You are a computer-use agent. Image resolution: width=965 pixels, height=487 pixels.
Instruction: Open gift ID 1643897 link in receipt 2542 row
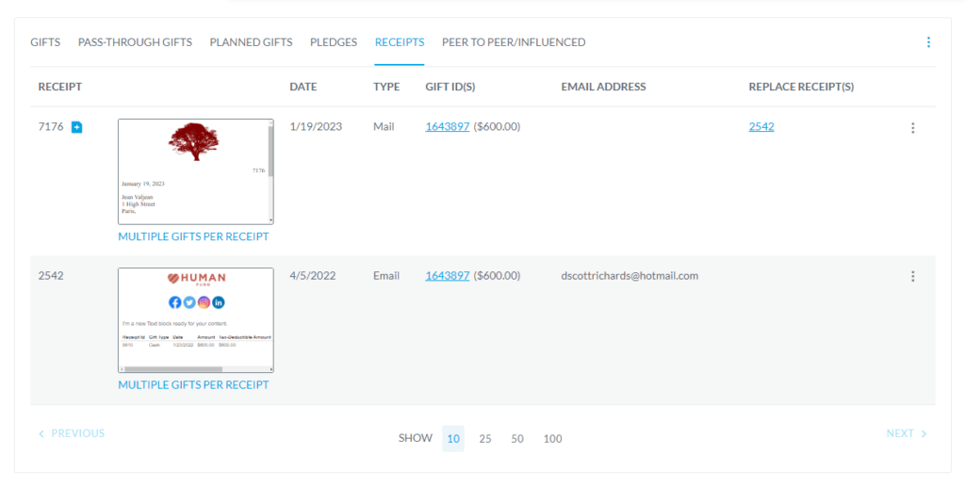coord(448,275)
